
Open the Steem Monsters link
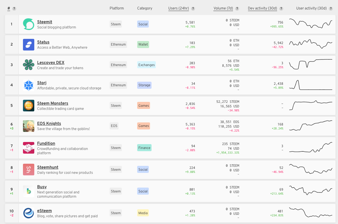click(53, 103)
